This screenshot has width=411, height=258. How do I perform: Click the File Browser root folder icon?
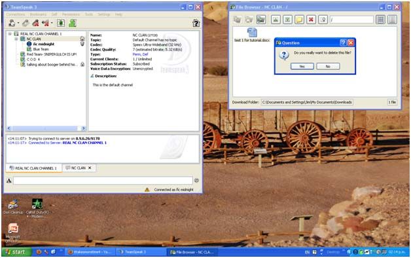click(249, 20)
